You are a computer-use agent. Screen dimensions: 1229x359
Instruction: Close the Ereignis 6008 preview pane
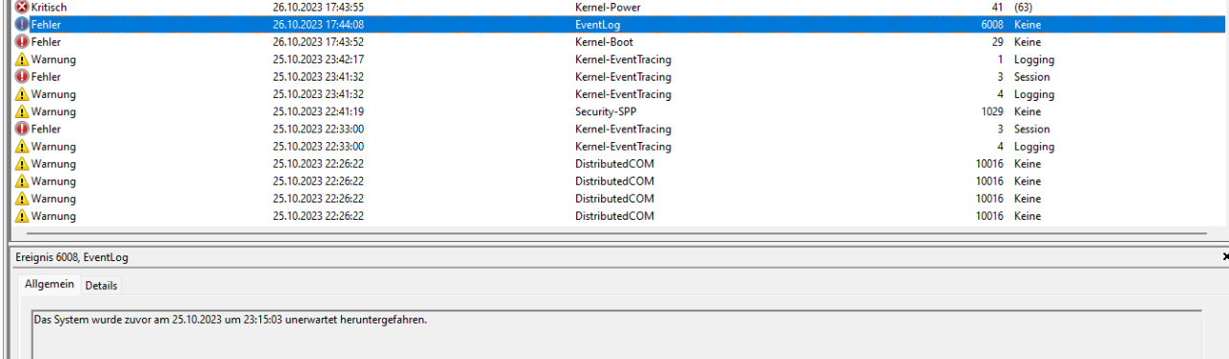tap(1225, 257)
